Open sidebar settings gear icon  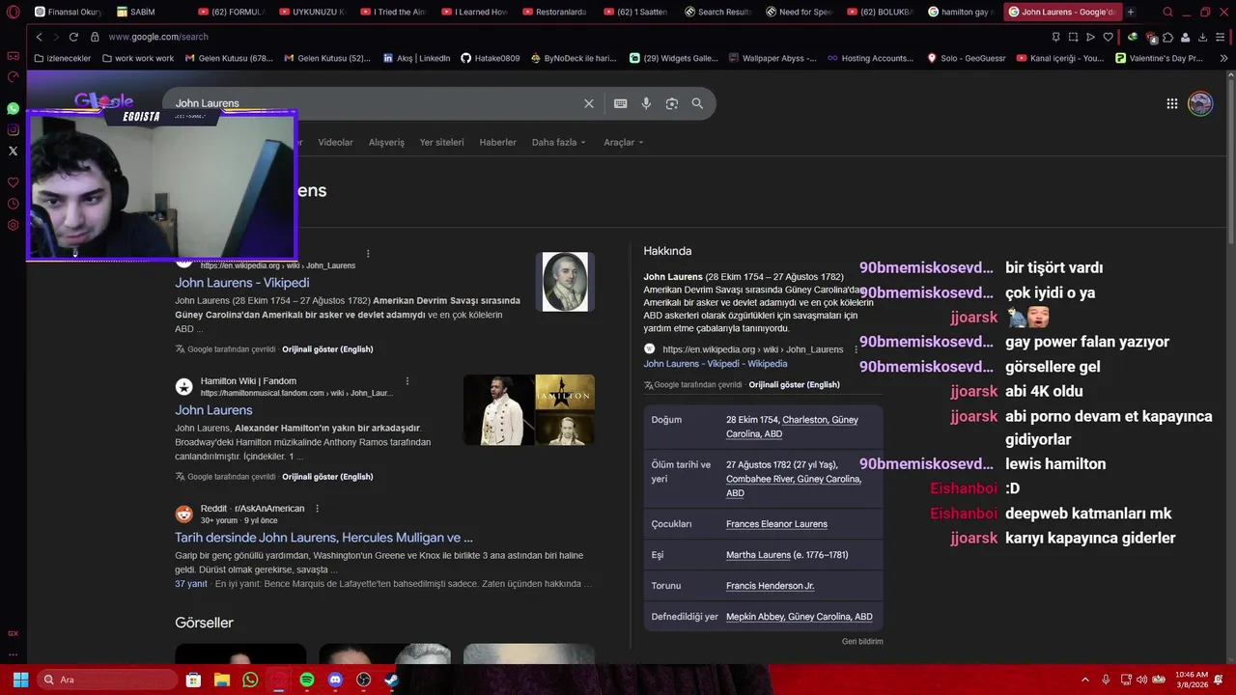[x=13, y=225]
